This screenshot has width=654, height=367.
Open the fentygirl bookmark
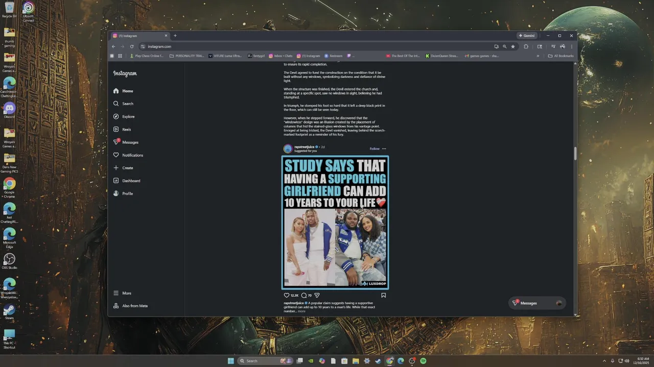click(256, 56)
